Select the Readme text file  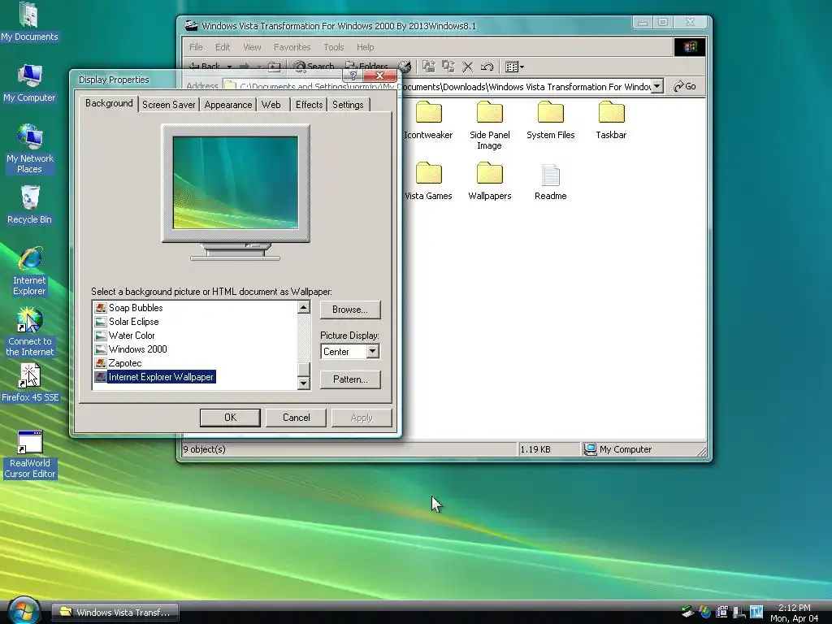tap(550, 182)
